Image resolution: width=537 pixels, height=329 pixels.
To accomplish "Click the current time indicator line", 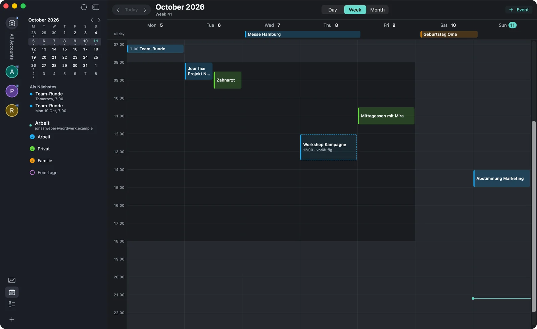I will point(502,298).
